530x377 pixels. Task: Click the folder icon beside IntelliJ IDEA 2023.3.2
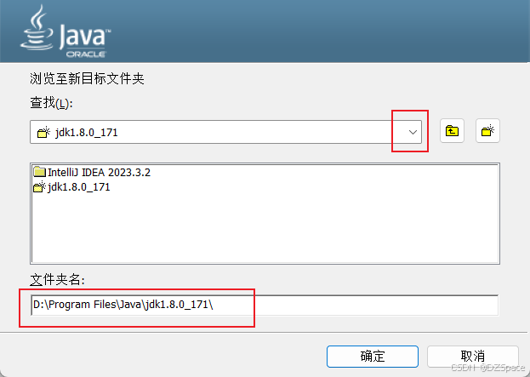click(40, 172)
